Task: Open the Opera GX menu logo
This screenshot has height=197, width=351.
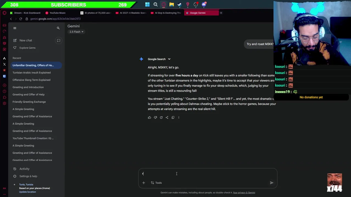Action: [x=4, y=13]
